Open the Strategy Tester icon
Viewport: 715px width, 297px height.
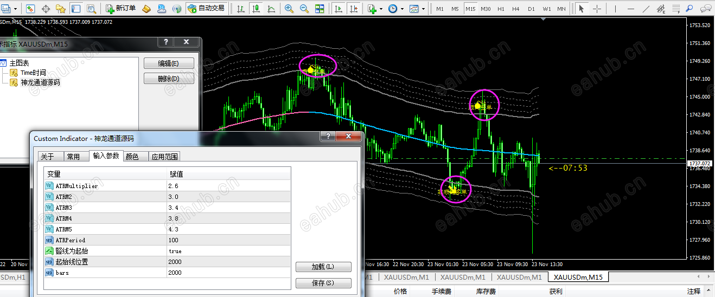pyautogui.click(x=91, y=9)
